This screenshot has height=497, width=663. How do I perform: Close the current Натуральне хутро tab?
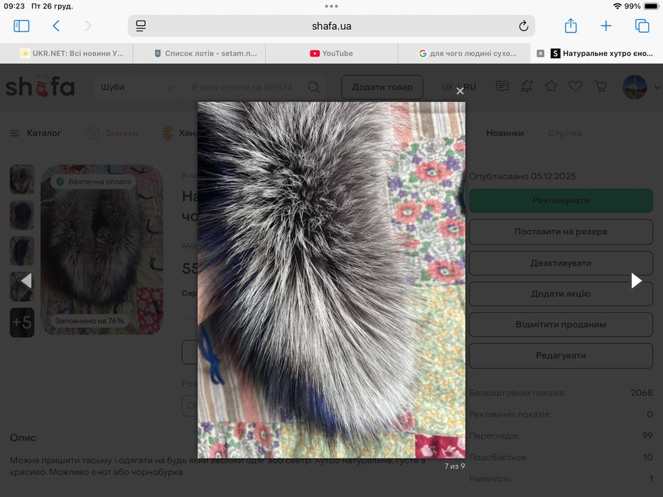[x=540, y=53]
